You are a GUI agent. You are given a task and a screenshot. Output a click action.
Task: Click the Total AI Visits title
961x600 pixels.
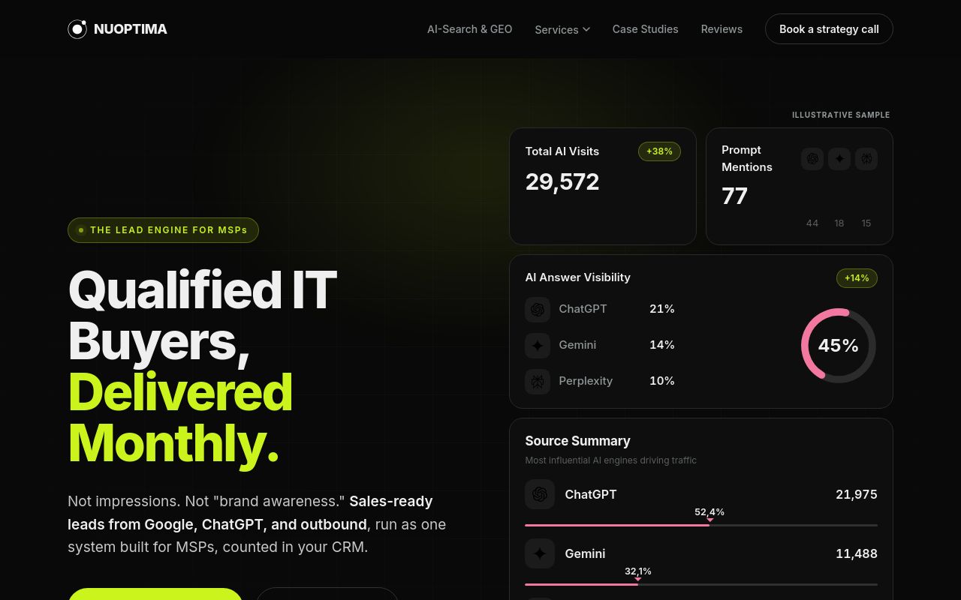pyautogui.click(x=562, y=151)
